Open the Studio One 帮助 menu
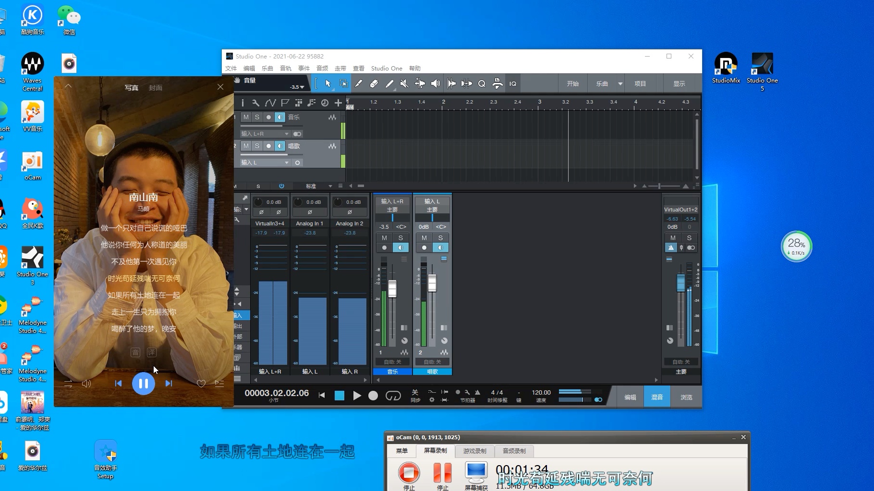Screen dimensions: 874x491 (415, 68)
